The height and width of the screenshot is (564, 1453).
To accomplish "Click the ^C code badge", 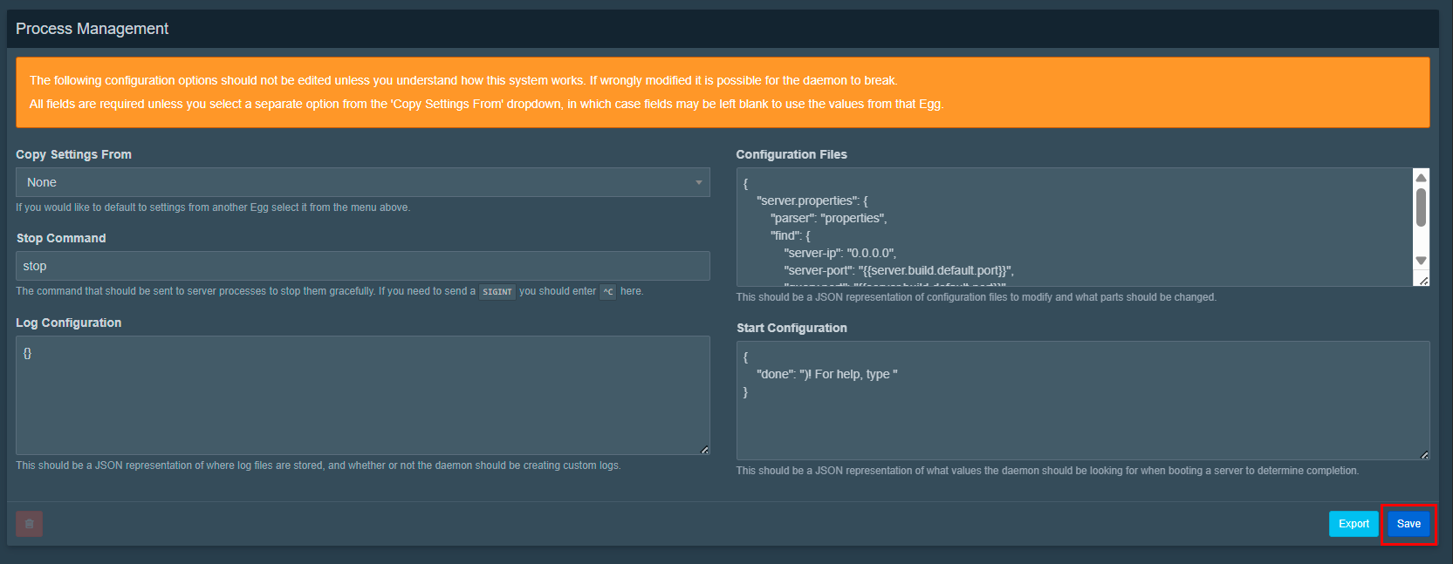I will [x=607, y=292].
